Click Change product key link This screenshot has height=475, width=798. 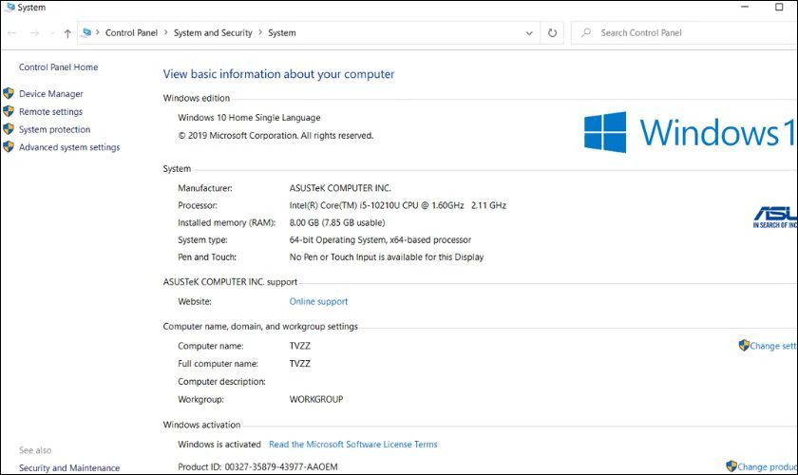768,466
